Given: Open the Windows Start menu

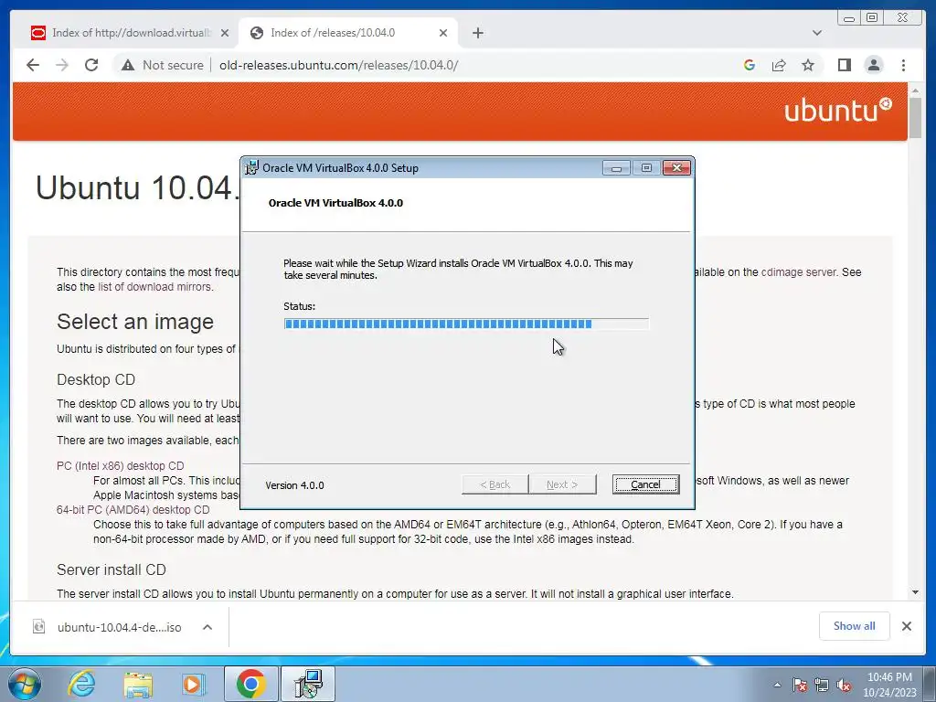Looking at the screenshot, I should [25, 684].
